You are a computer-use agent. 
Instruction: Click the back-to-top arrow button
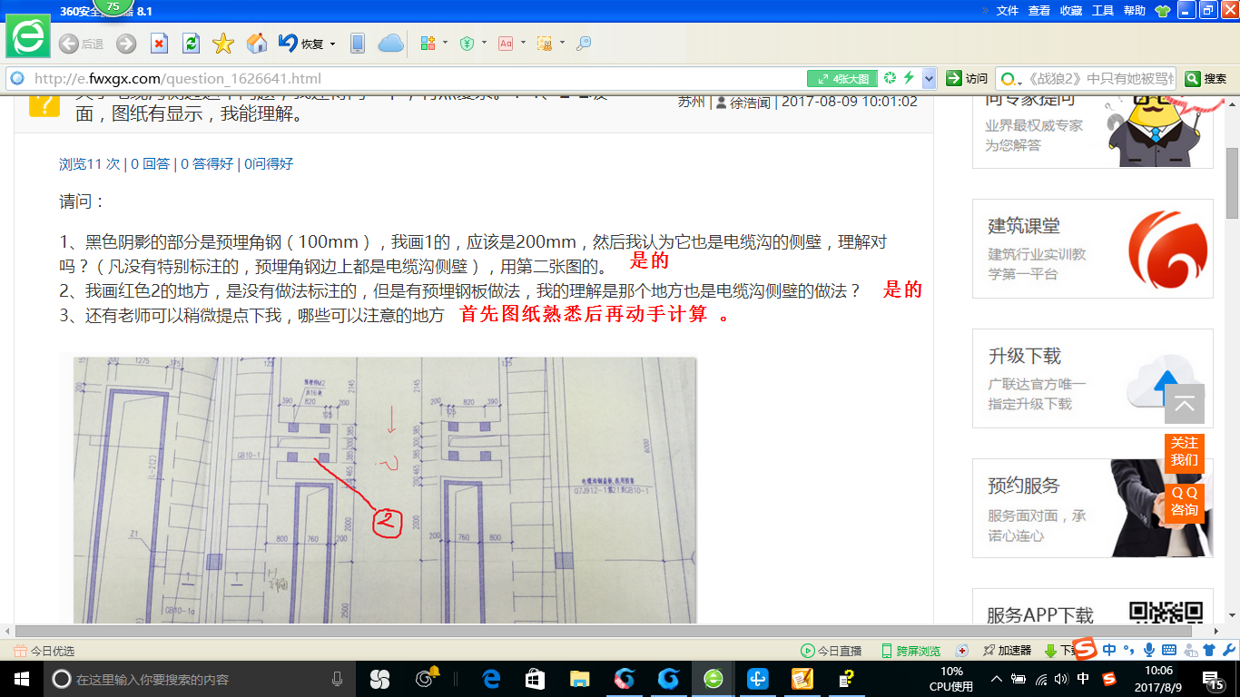click(x=1185, y=404)
